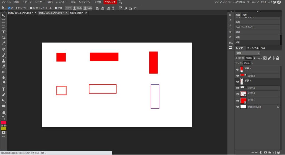Open the 通常 blend mode dropdown
The image size is (285, 155).
[247, 53]
